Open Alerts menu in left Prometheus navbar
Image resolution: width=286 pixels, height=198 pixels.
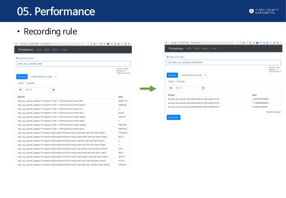click(x=39, y=50)
